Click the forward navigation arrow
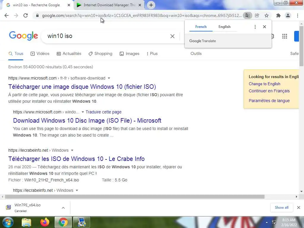 16,15
